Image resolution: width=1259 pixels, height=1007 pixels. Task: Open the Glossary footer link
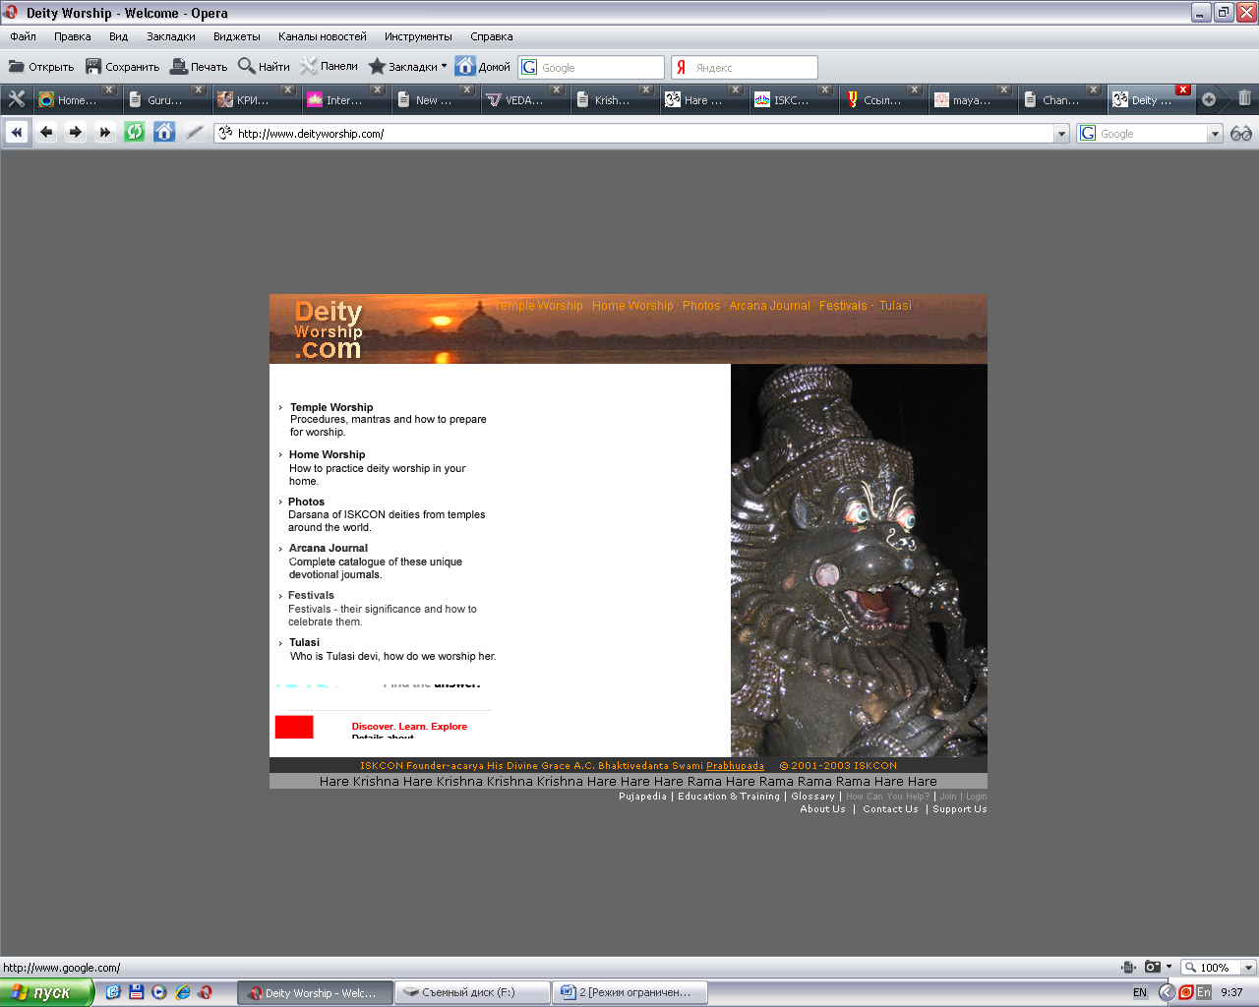click(812, 797)
